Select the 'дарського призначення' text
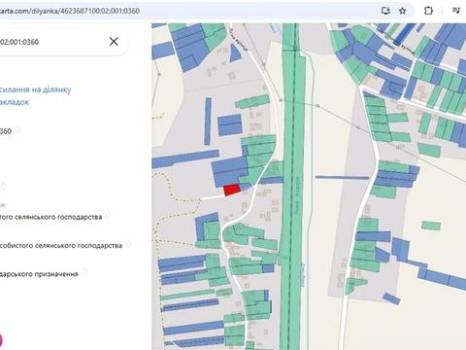466x350 pixels. tap(39, 274)
